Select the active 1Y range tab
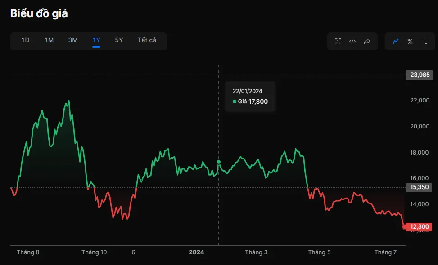 pos(96,40)
